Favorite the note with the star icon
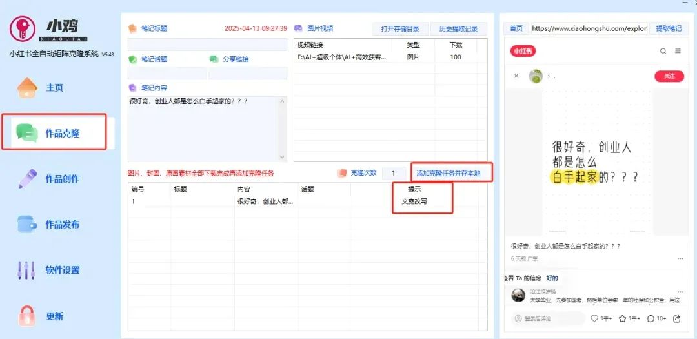The height and width of the screenshot is (339, 697). (x=623, y=318)
